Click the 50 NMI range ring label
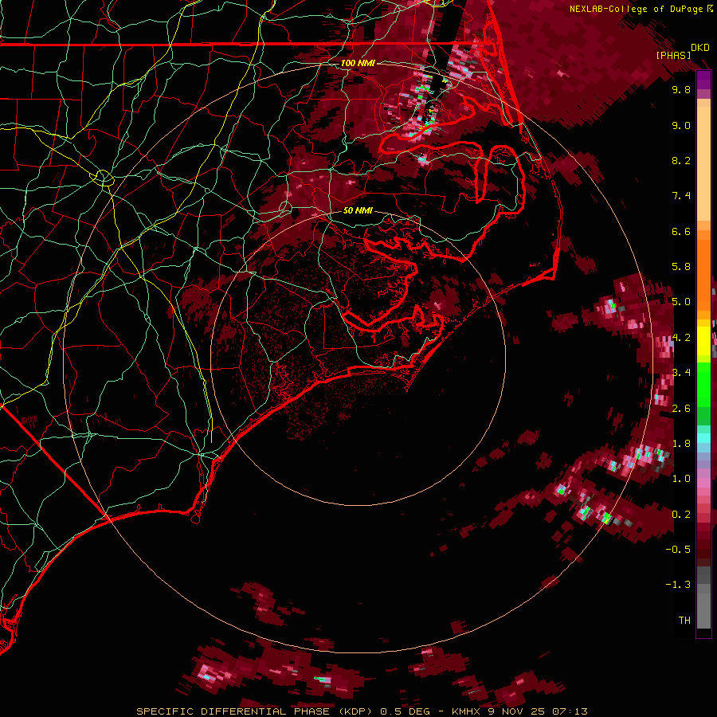 (x=358, y=211)
